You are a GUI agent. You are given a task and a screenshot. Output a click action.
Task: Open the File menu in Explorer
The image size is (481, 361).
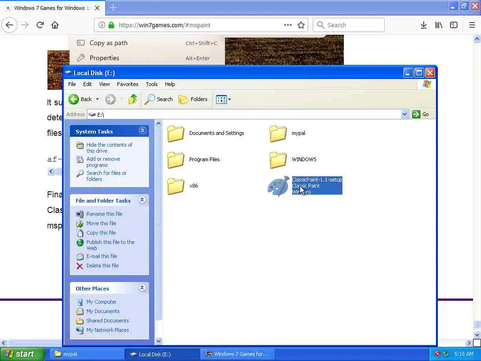coord(72,84)
